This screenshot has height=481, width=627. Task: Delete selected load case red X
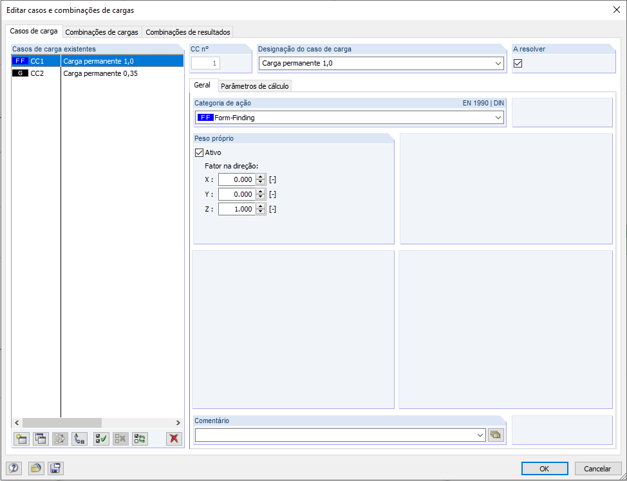click(174, 439)
